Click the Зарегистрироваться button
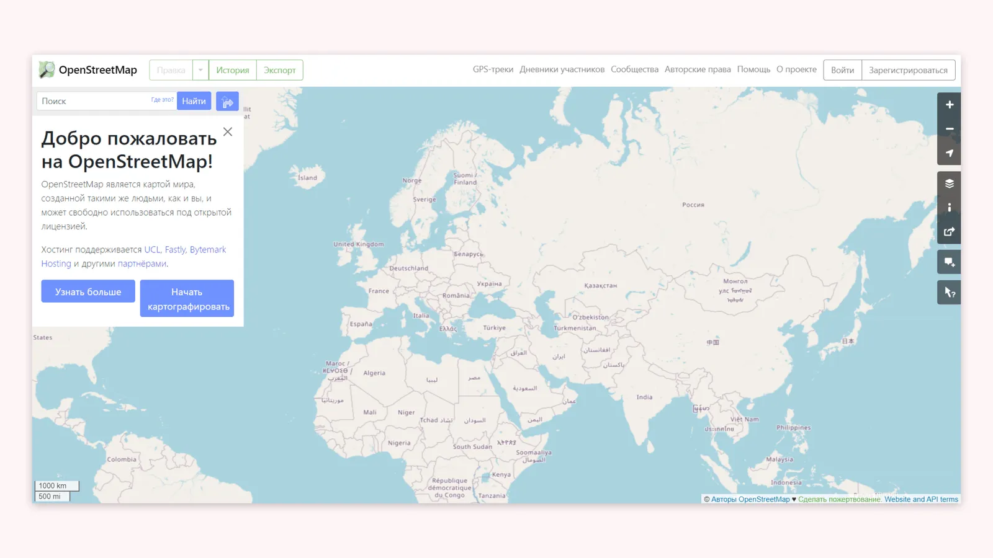Screen dimensions: 993x558 click(x=908, y=70)
